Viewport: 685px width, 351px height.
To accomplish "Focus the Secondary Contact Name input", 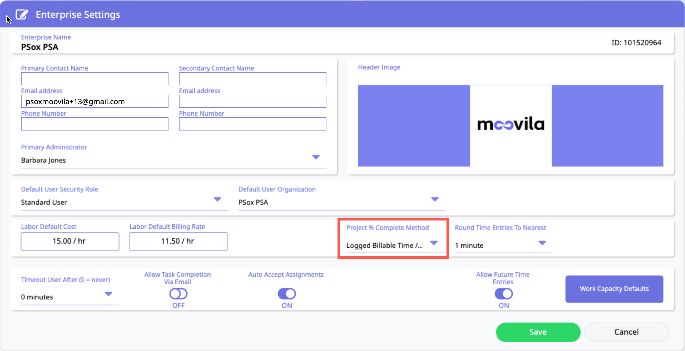I will click(x=252, y=79).
